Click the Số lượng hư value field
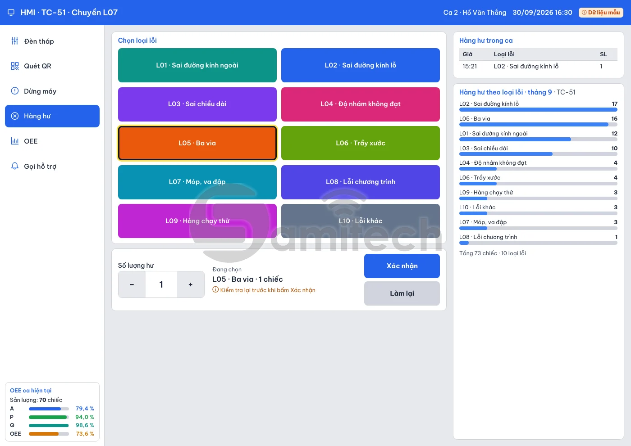Screen dimensions: 631x446 [x=161, y=284]
